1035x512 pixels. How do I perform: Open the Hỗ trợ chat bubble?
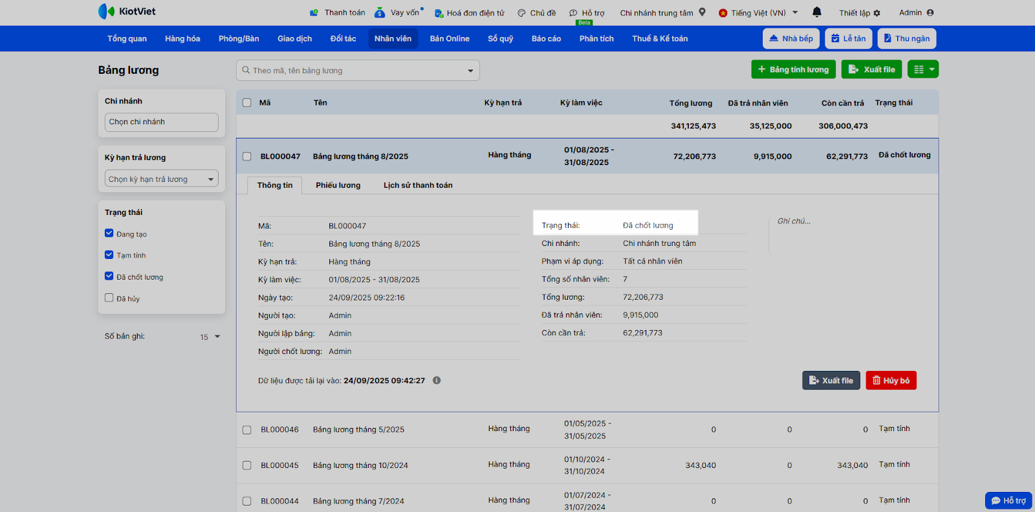1008,500
